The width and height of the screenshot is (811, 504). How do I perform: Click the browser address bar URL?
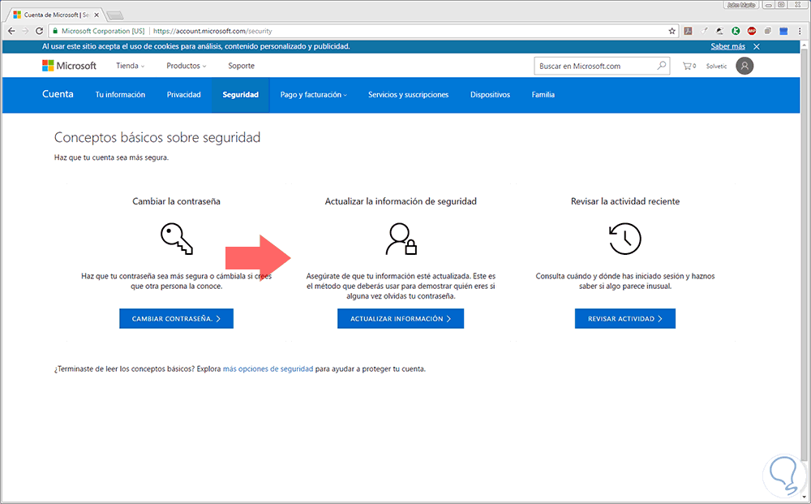pos(212,31)
